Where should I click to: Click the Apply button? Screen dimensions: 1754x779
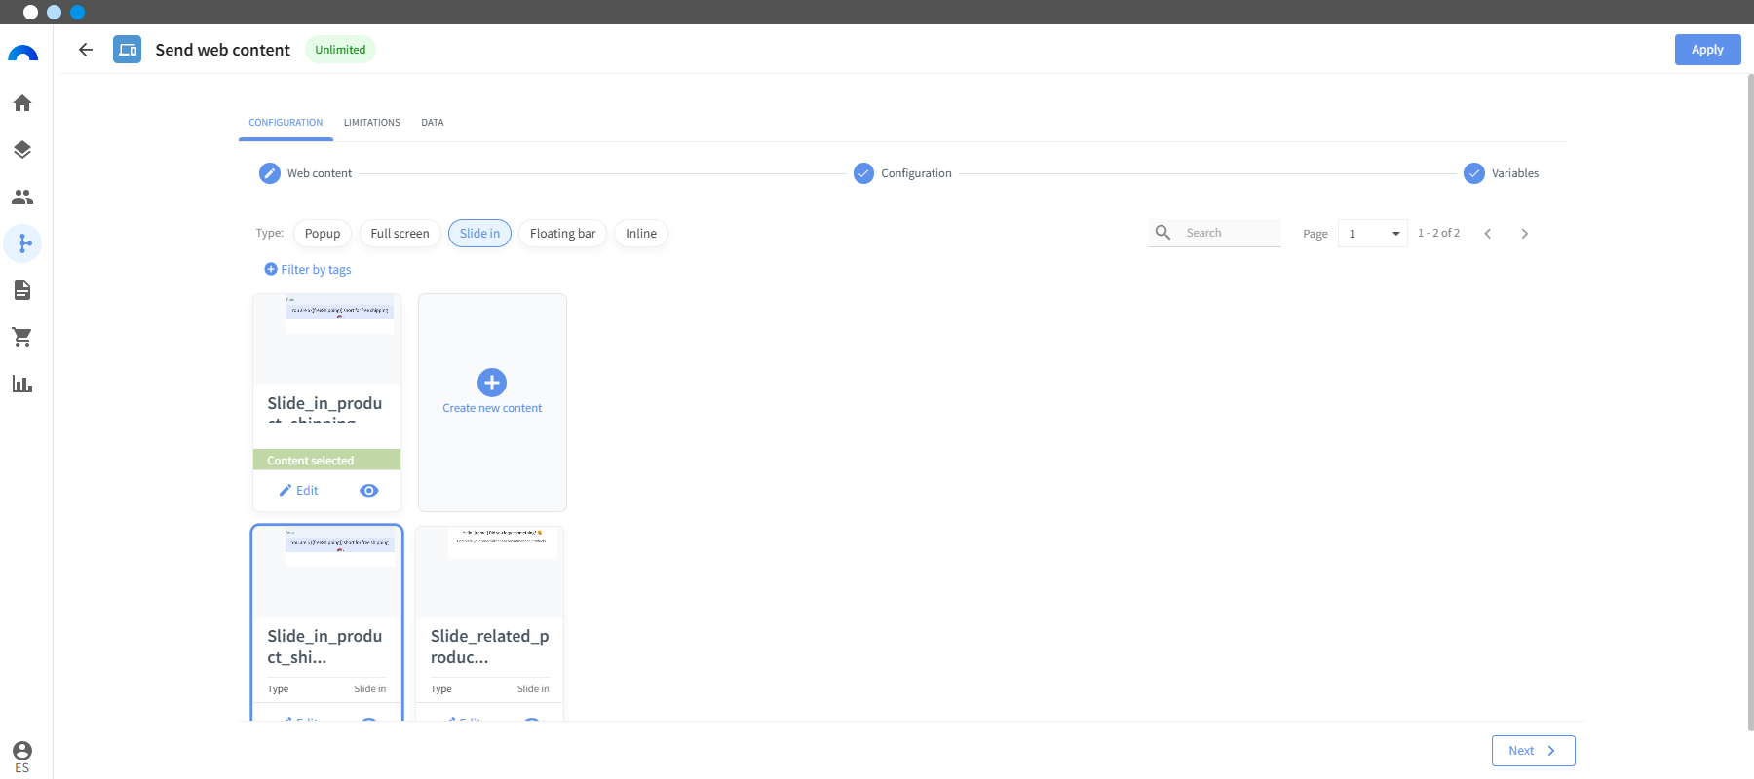(1707, 50)
